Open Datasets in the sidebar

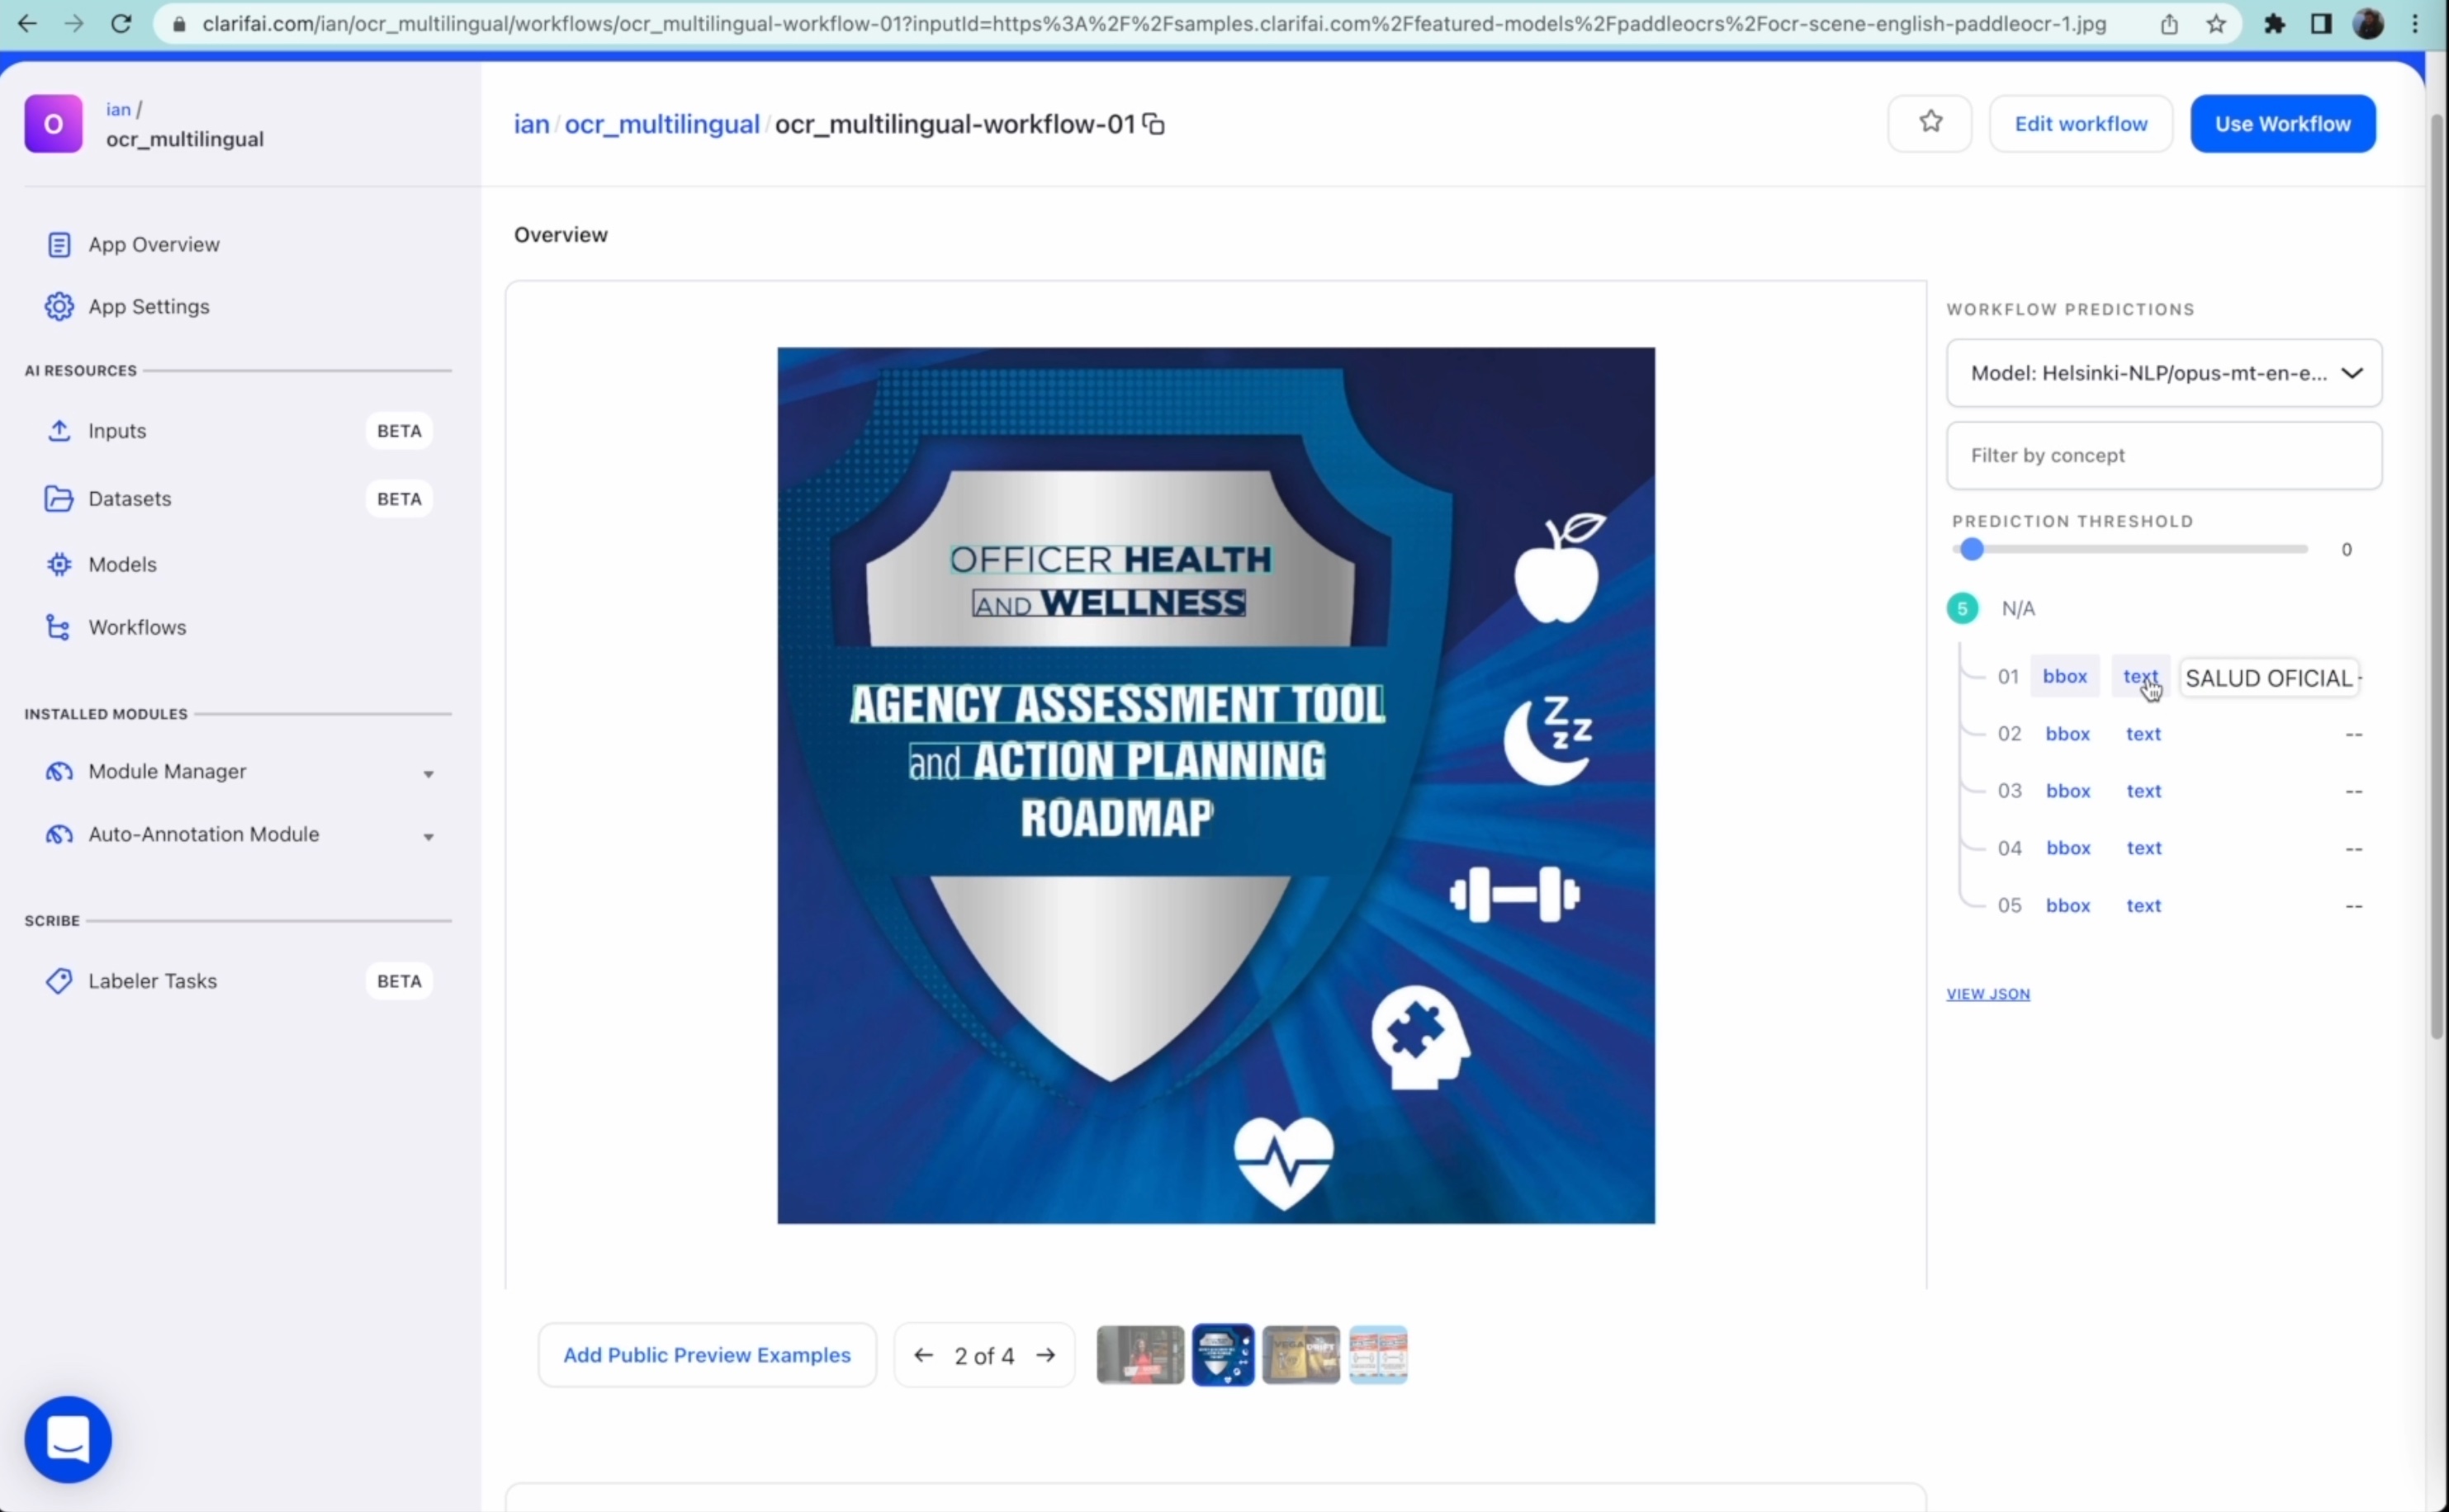pos(129,498)
